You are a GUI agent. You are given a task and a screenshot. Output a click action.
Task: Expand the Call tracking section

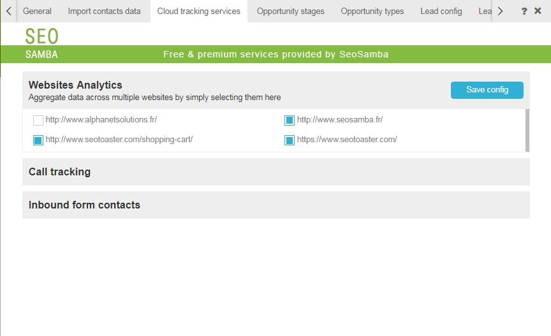click(276, 172)
